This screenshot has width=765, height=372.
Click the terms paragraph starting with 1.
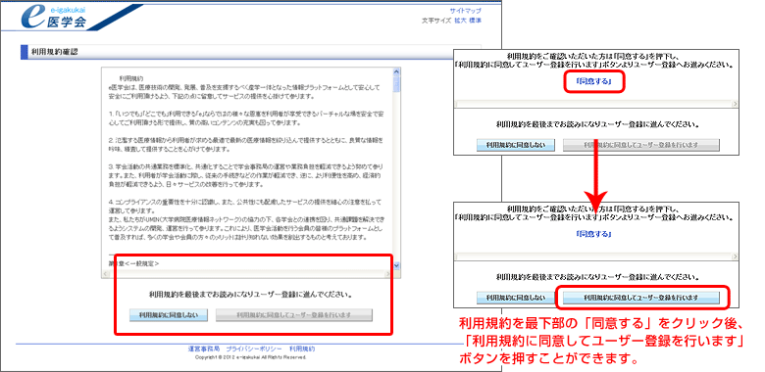pos(246,117)
